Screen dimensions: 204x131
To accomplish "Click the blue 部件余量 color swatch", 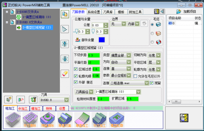I will point(102,40).
